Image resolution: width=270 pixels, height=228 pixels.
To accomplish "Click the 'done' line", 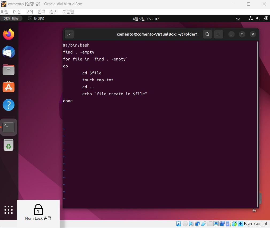I will (x=68, y=101).
